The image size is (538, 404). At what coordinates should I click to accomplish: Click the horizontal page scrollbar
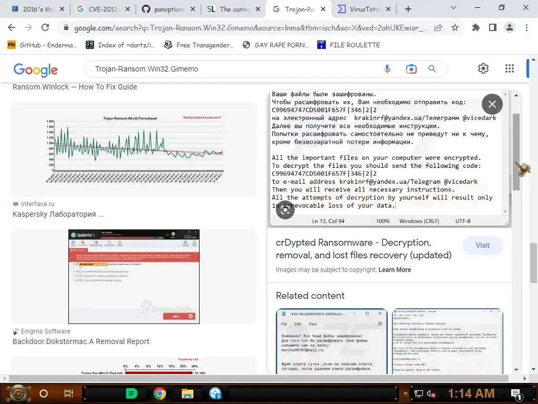click(x=258, y=378)
